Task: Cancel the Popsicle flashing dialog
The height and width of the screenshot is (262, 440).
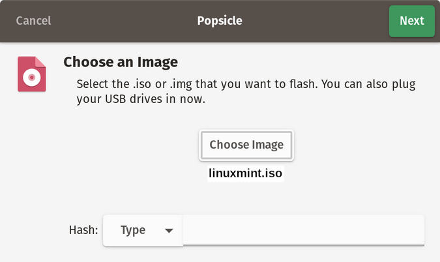Action: click(x=33, y=21)
